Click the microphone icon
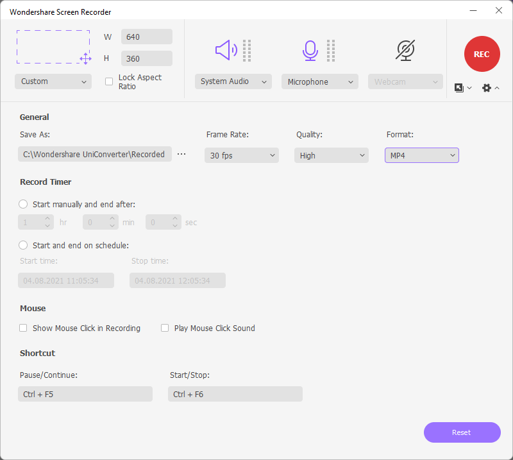Viewport: 513px width, 460px height. [x=310, y=51]
